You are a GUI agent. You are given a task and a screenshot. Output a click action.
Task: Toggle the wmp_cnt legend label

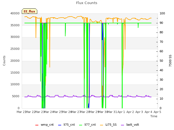click(x=47, y=125)
